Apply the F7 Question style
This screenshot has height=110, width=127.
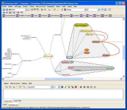tap(75, 16)
